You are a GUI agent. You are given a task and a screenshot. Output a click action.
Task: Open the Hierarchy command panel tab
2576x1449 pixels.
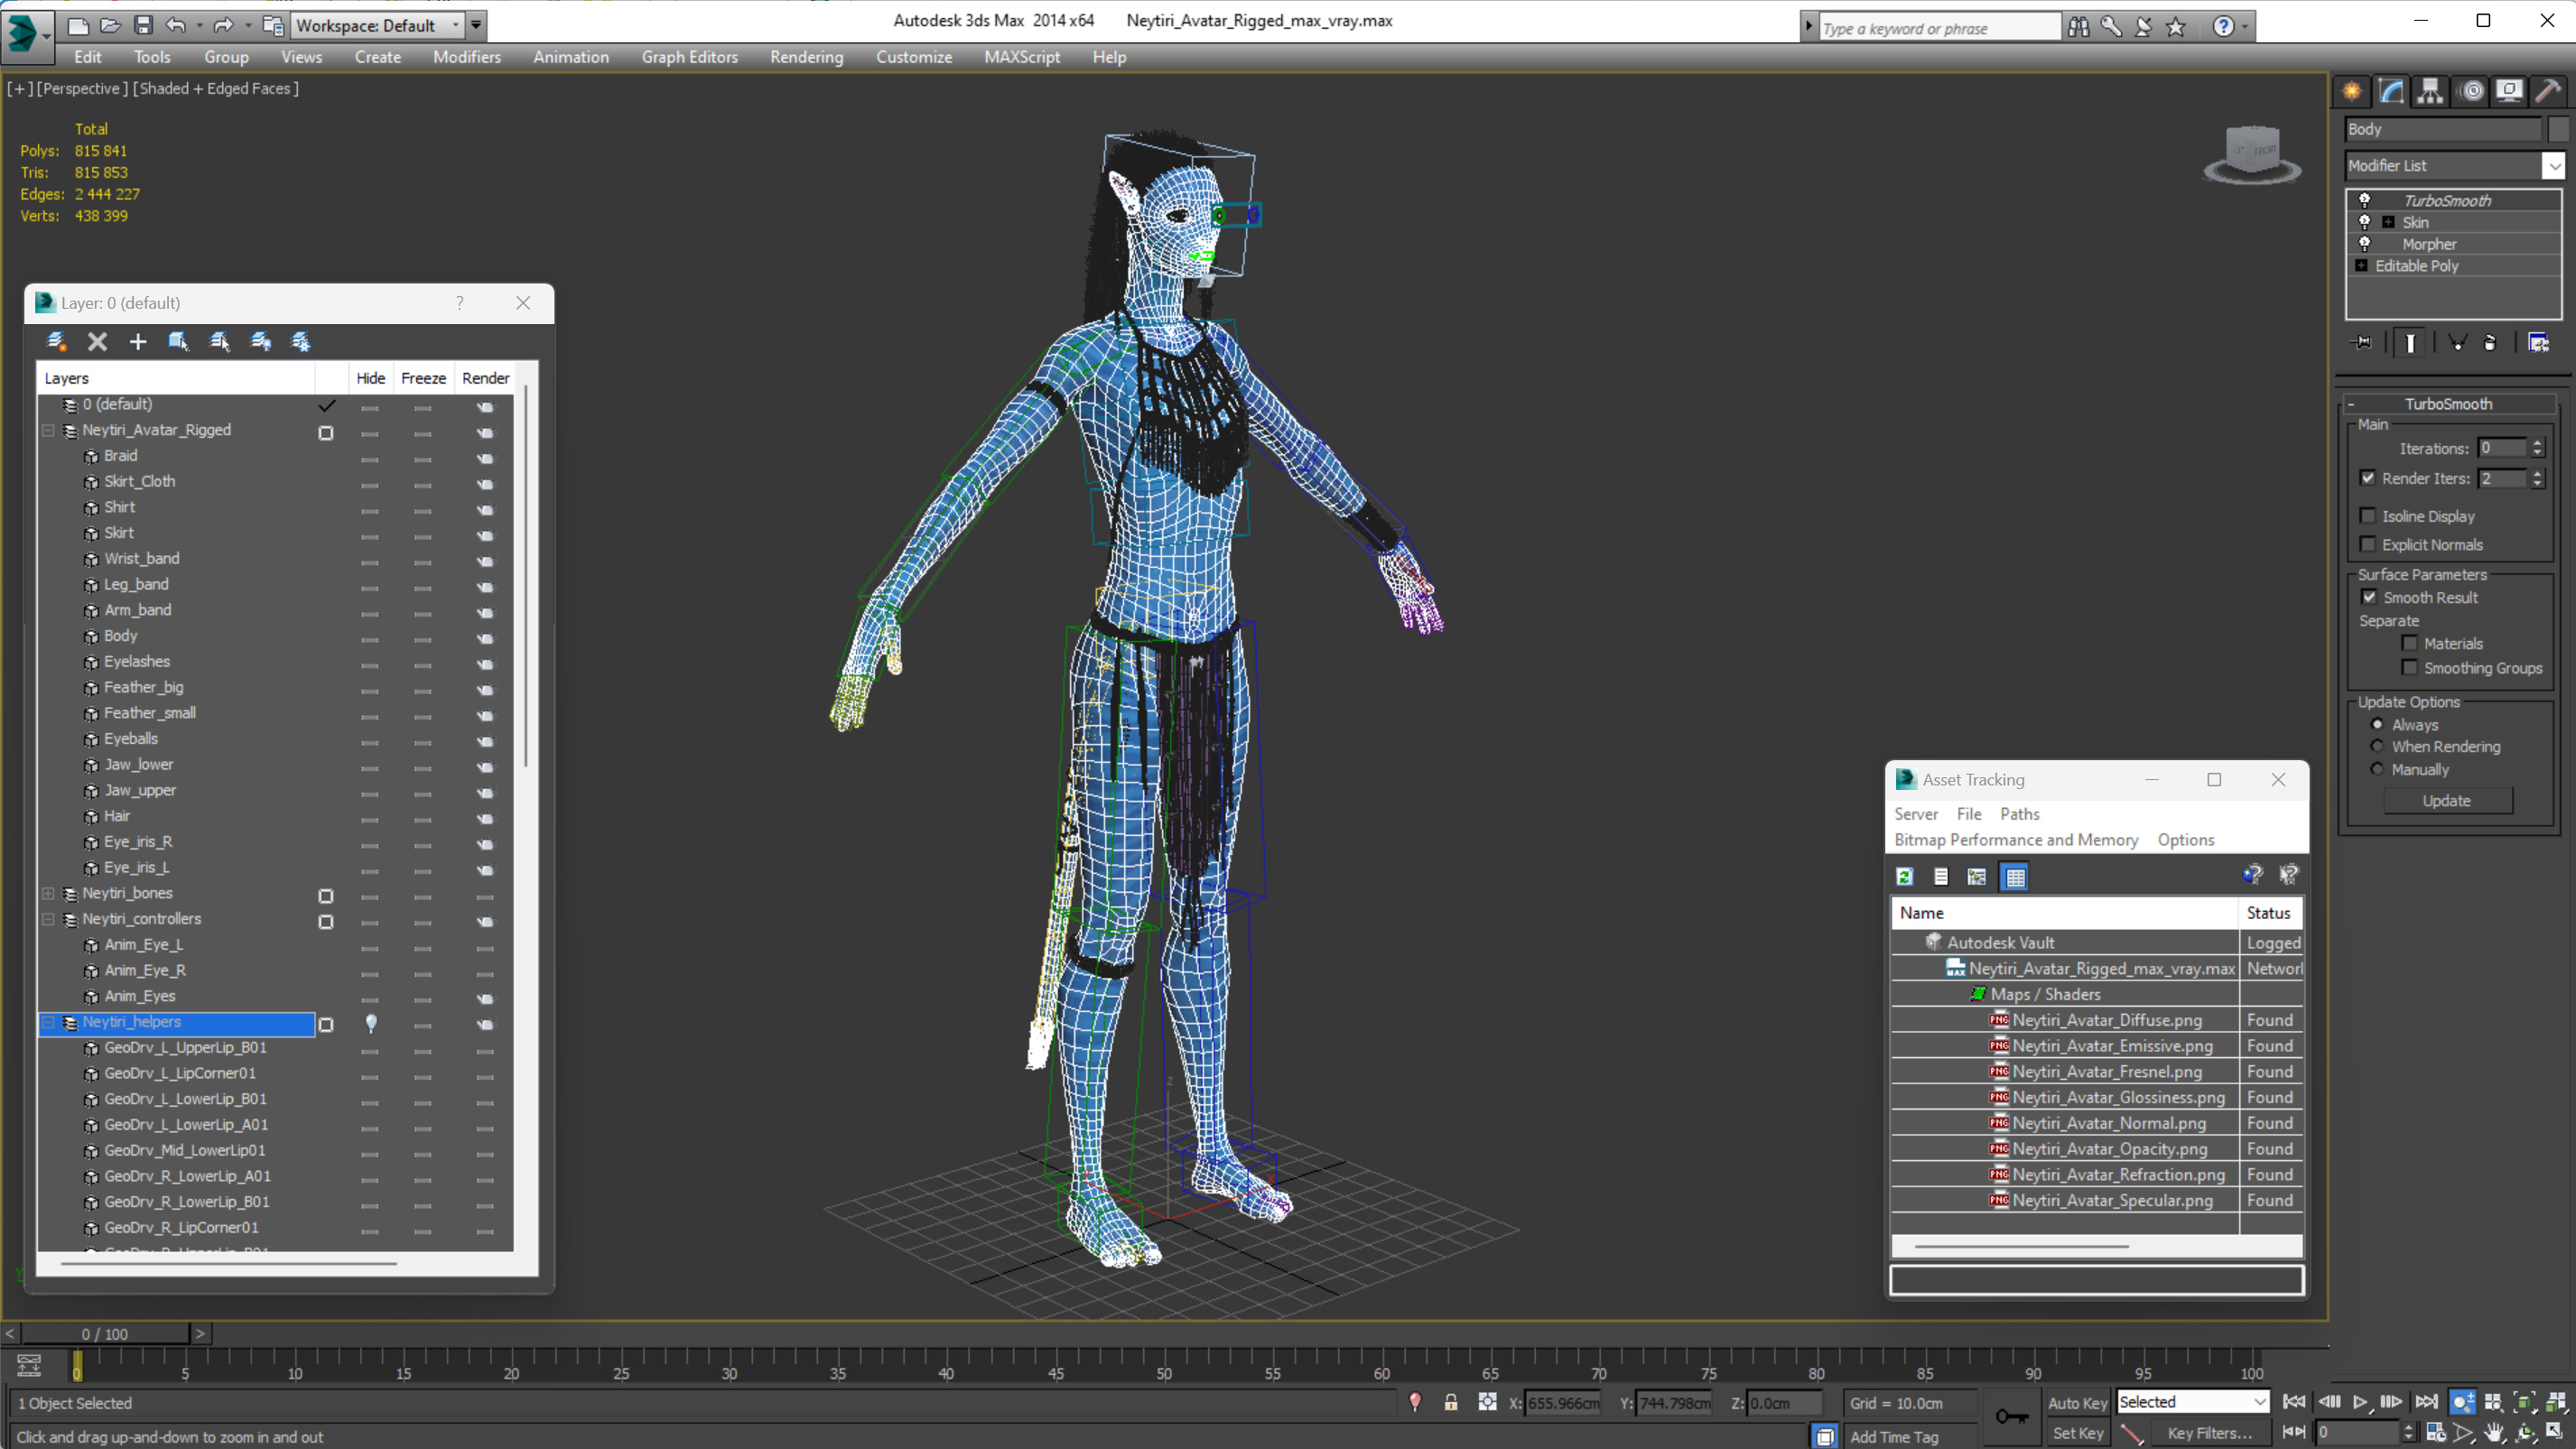(2430, 91)
